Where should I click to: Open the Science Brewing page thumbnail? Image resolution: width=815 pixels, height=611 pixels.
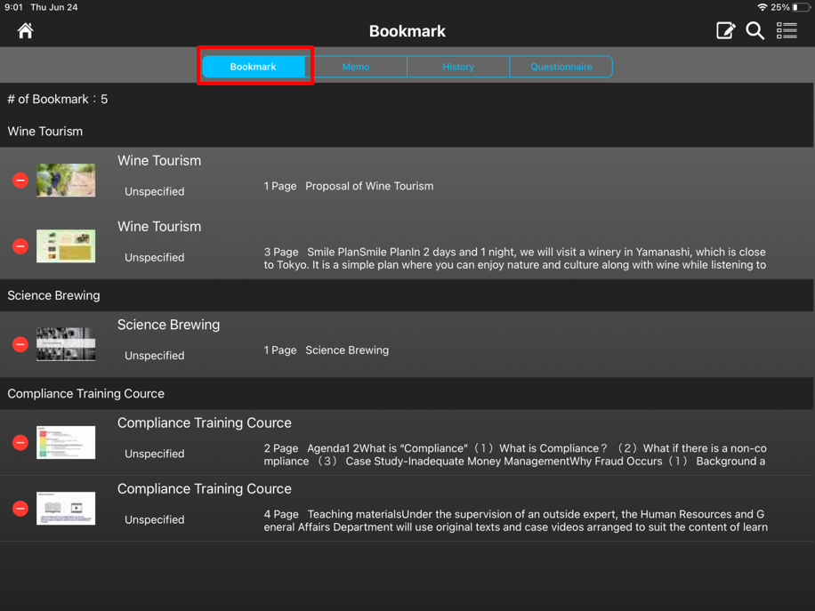tap(66, 344)
